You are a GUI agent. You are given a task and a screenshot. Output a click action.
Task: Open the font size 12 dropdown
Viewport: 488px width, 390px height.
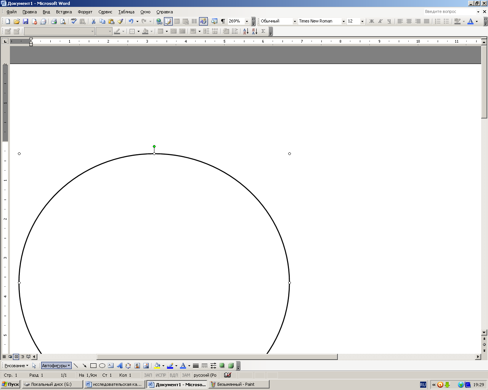[362, 21]
